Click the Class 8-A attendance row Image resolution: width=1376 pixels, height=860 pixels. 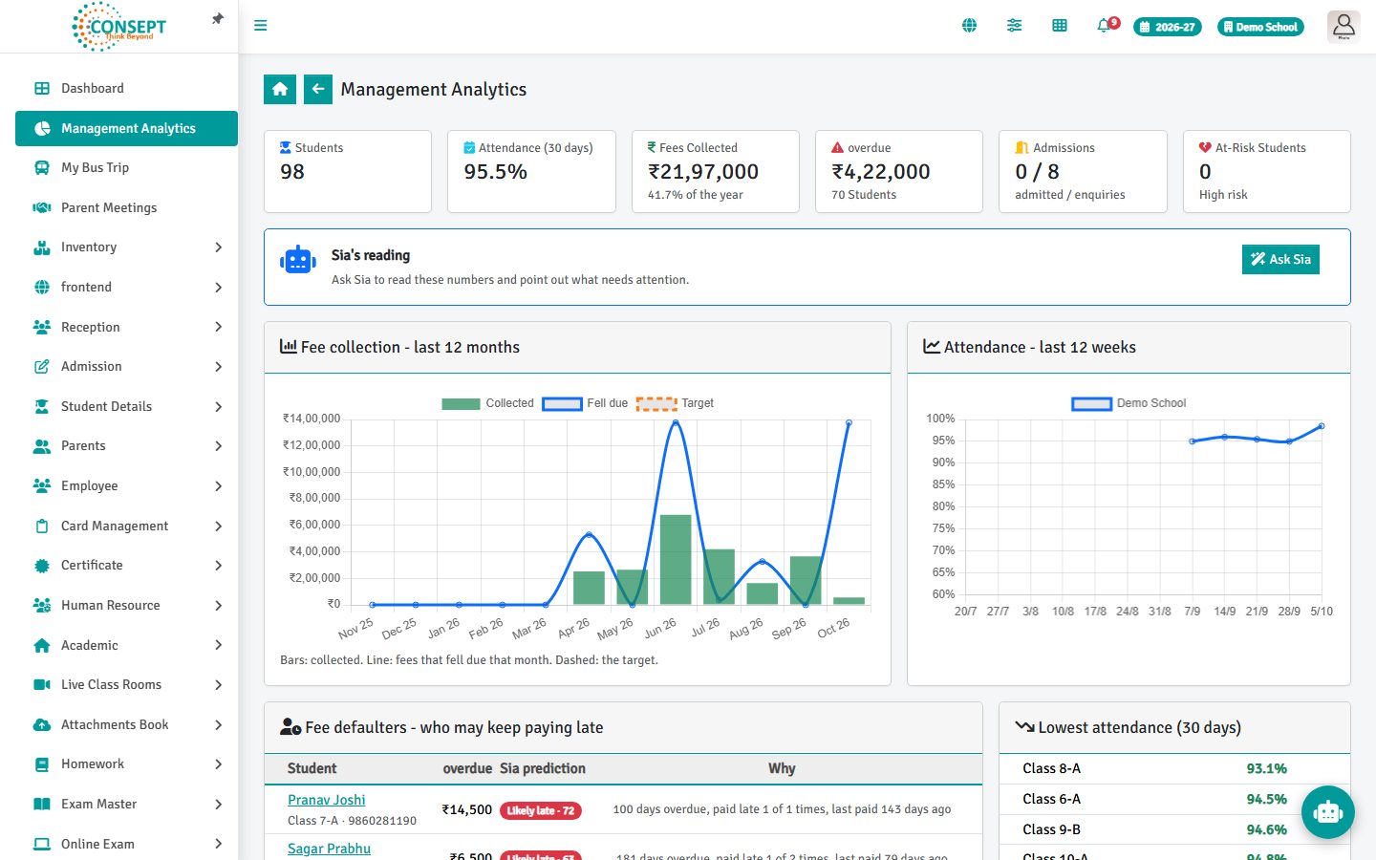click(1174, 768)
